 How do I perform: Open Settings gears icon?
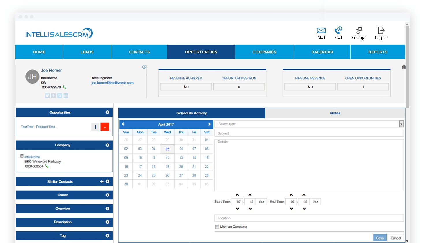click(x=359, y=31)
